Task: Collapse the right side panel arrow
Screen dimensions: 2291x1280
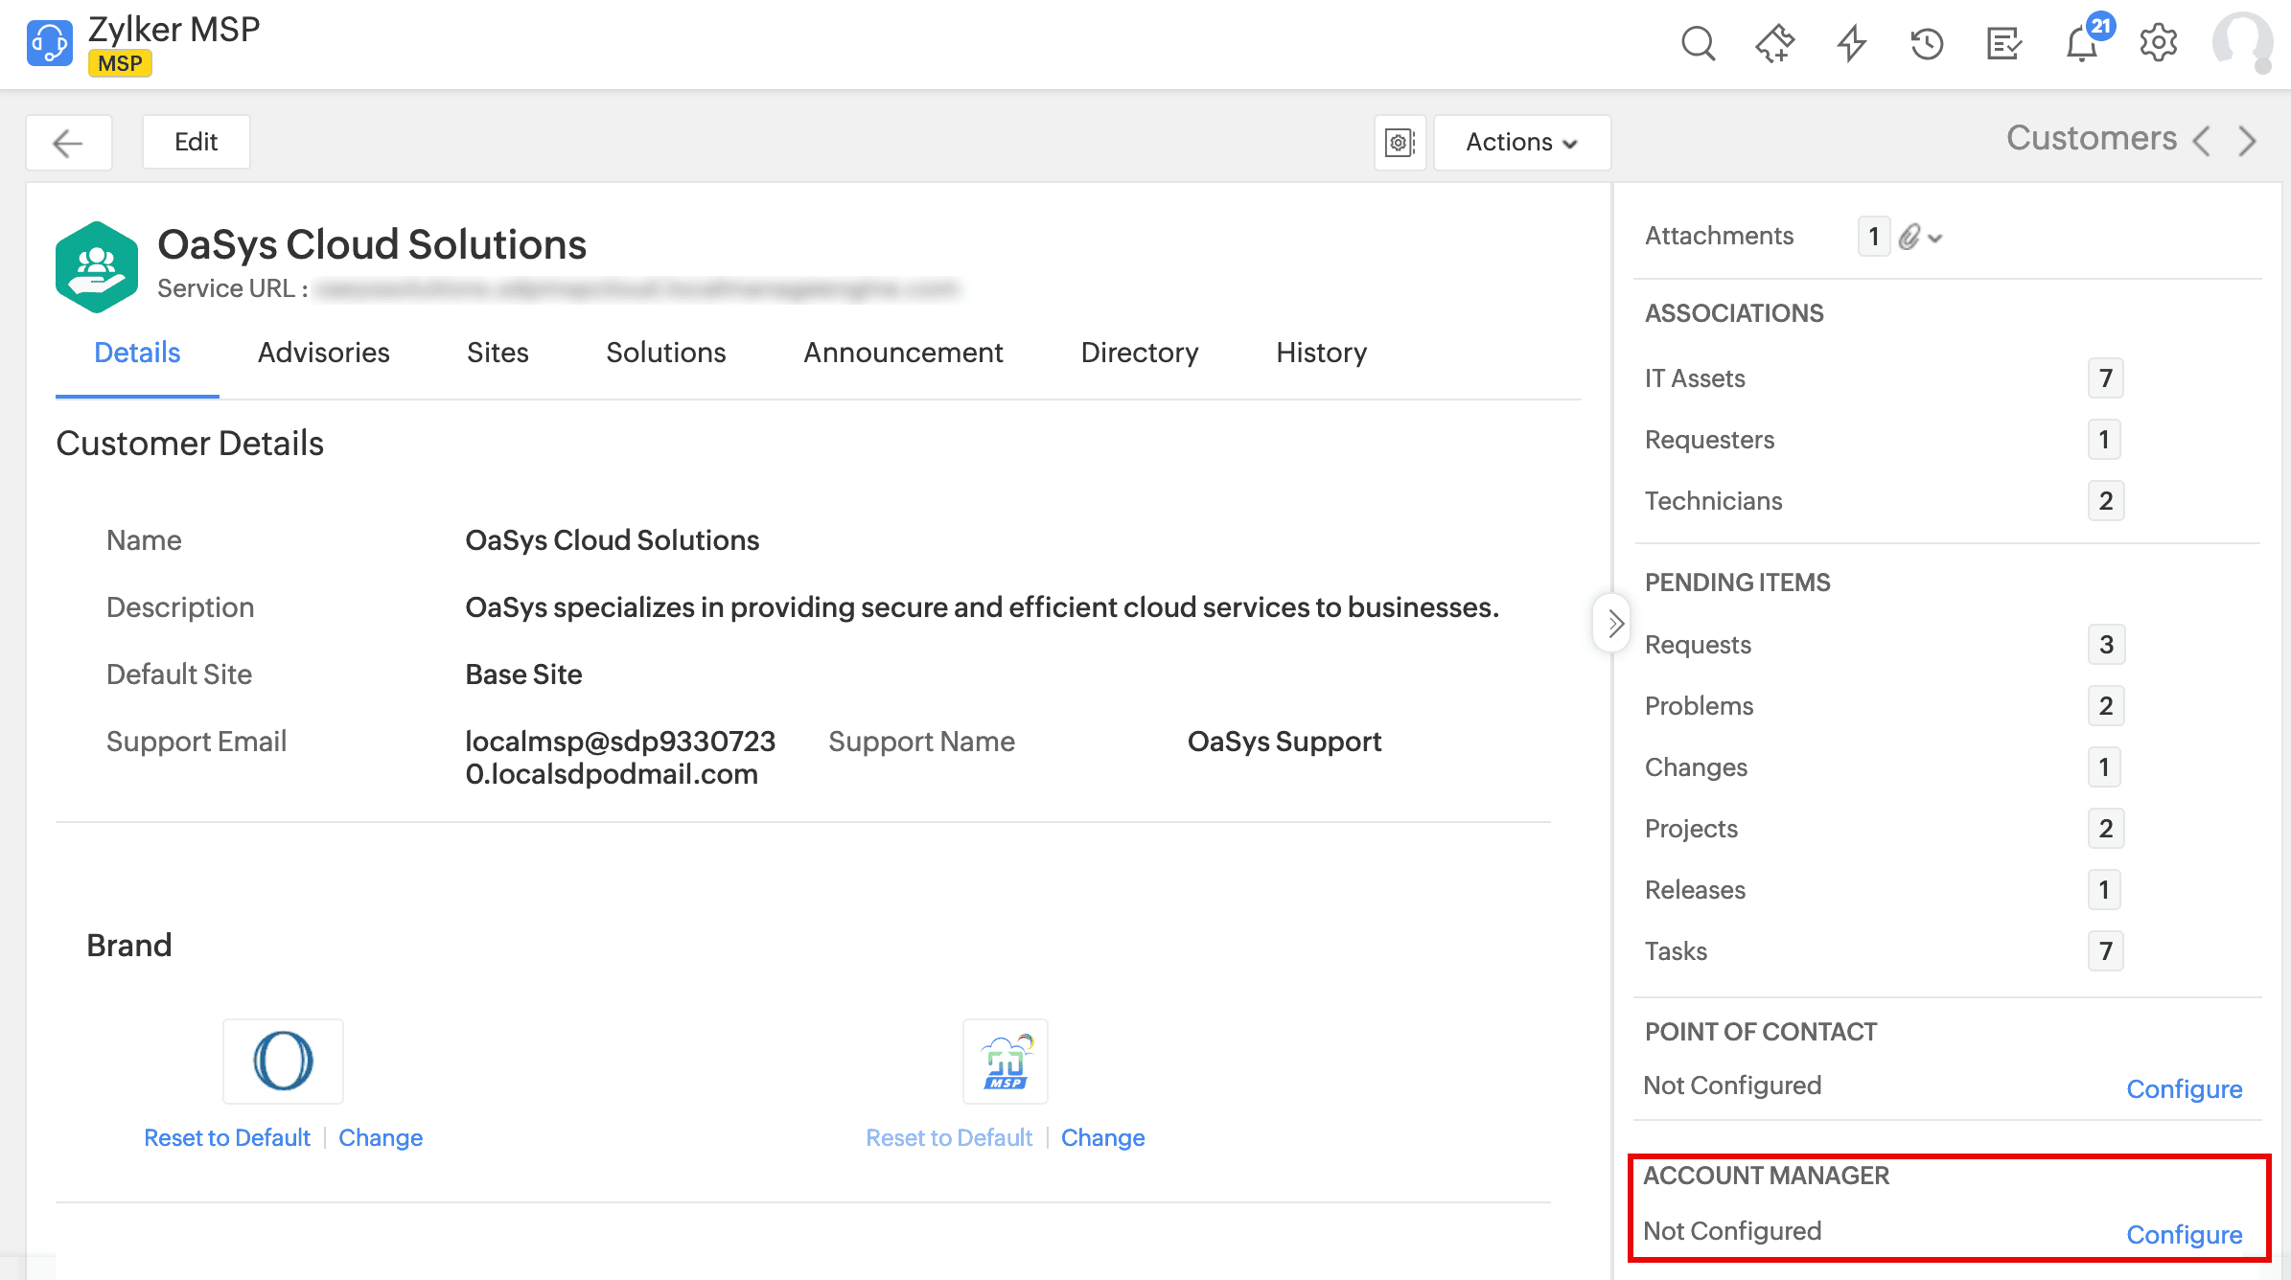Action: (x=1614, y=624)
